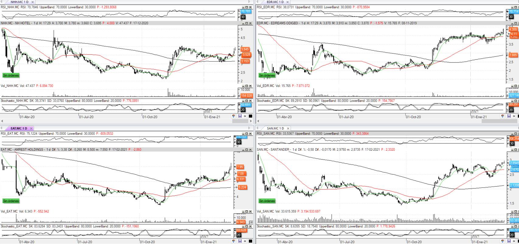
Task: Open the color layers icon in the NHH.MC chart
Action: click(234, 116)
